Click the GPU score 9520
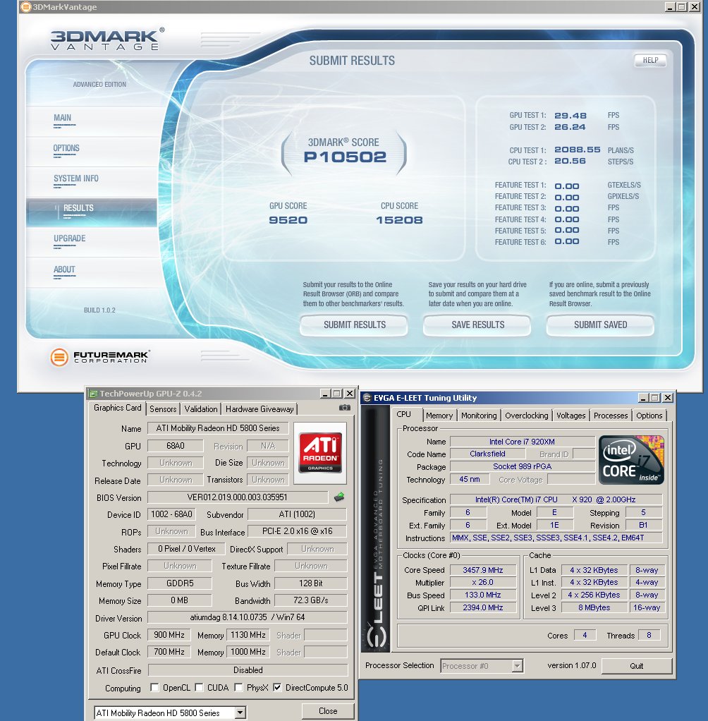This screenshot has width=708, height=721. coord(288,220)
